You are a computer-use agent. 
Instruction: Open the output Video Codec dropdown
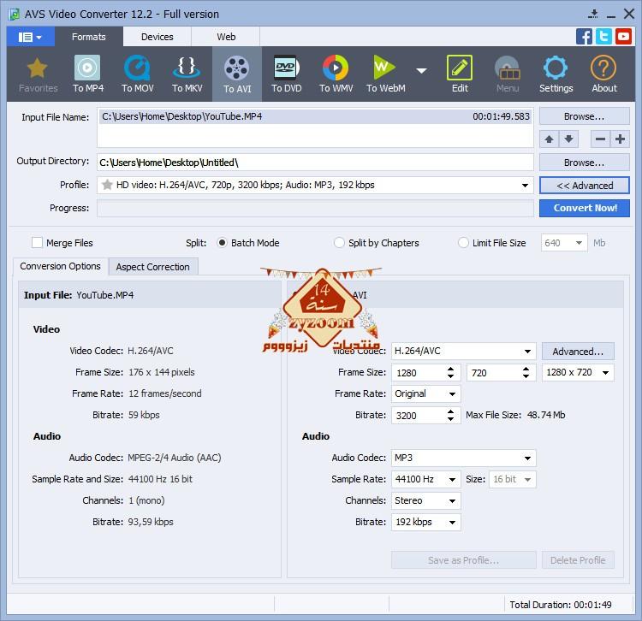463,352
